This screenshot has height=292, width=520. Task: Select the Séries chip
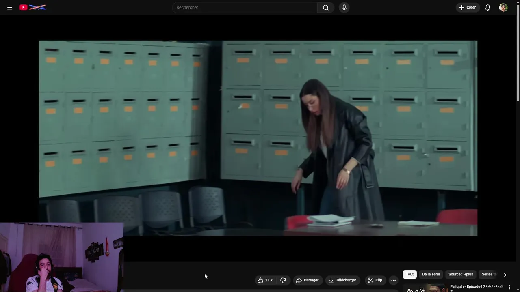[x=489, y=274]
